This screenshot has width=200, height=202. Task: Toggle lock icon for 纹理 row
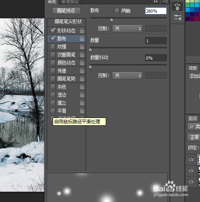82,47
